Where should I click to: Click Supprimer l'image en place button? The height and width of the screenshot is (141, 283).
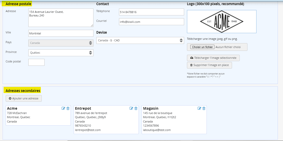(209, 65)
